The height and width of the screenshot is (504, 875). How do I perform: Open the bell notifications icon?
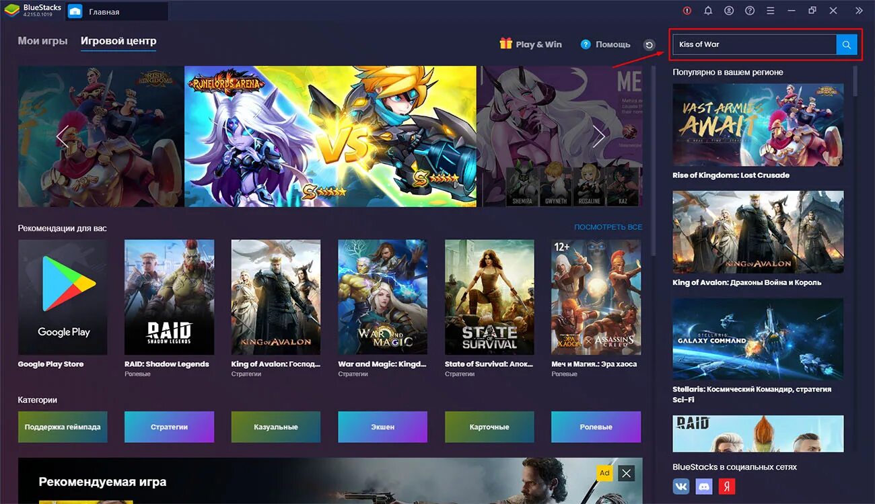(x=708, y=11)
